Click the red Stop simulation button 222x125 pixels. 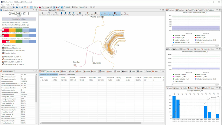(x=40, y=7)
